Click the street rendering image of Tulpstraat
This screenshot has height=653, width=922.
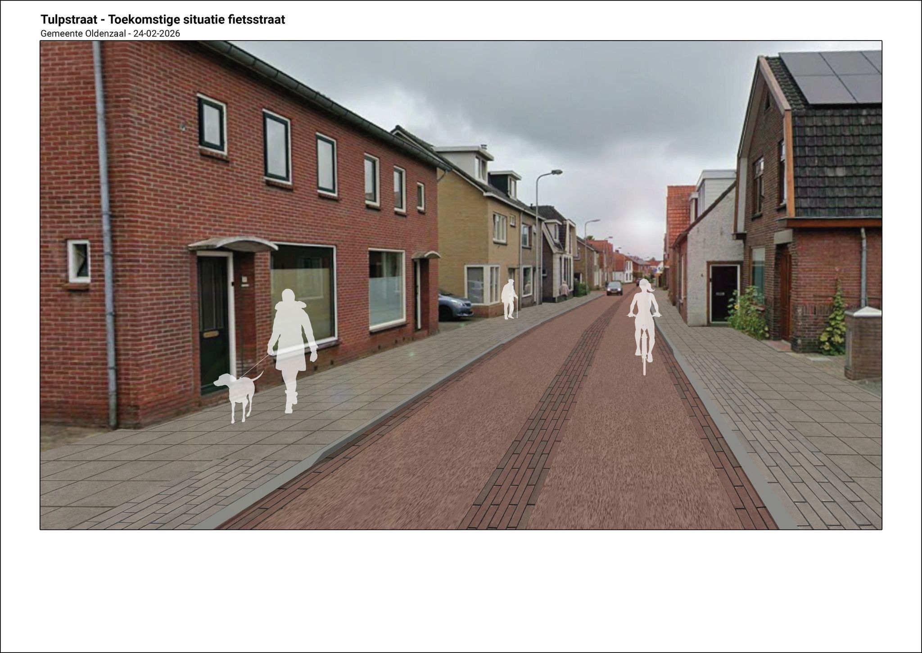pos(461,285)
